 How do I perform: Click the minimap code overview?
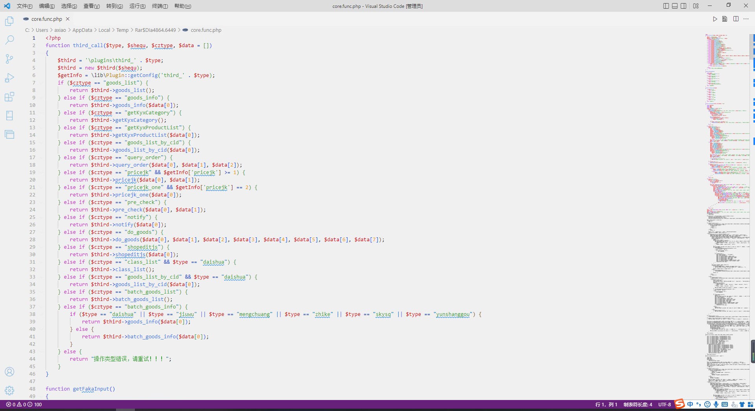pyautogui.click(x=727, y=196)
